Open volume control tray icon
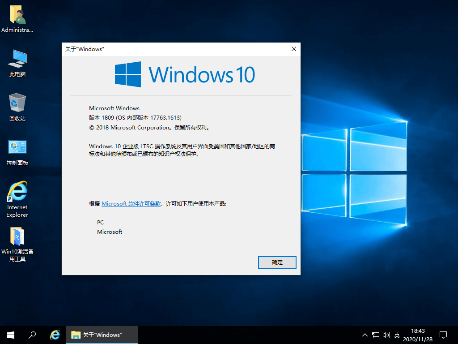The height and width of the screenshot is (344, 458). [x=386, y=335]
